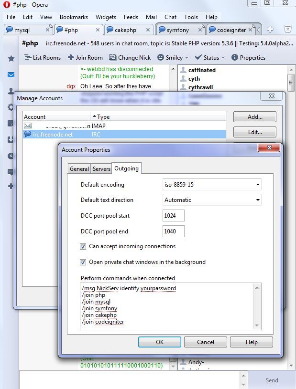The height and width of the screenshot is (389, 296).
Task: Sort by the Account column header
Action: 56,116
